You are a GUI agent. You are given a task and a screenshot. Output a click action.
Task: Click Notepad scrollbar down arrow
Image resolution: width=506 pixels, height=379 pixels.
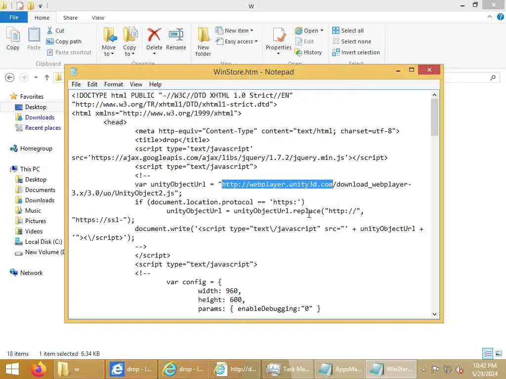(x=434, y=314)
